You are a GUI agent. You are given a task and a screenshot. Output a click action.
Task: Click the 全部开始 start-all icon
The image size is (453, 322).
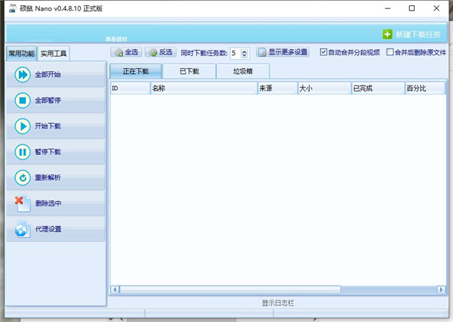[23, 75]
